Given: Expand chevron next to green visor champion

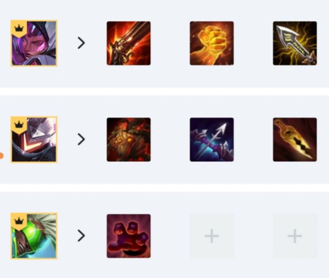Looking at the screenshot, I should 81,236.
